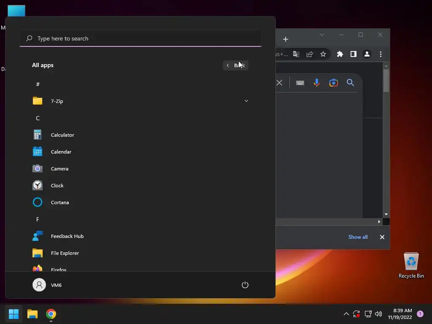
Task: Open network settings tray icon
Action: 368,314
